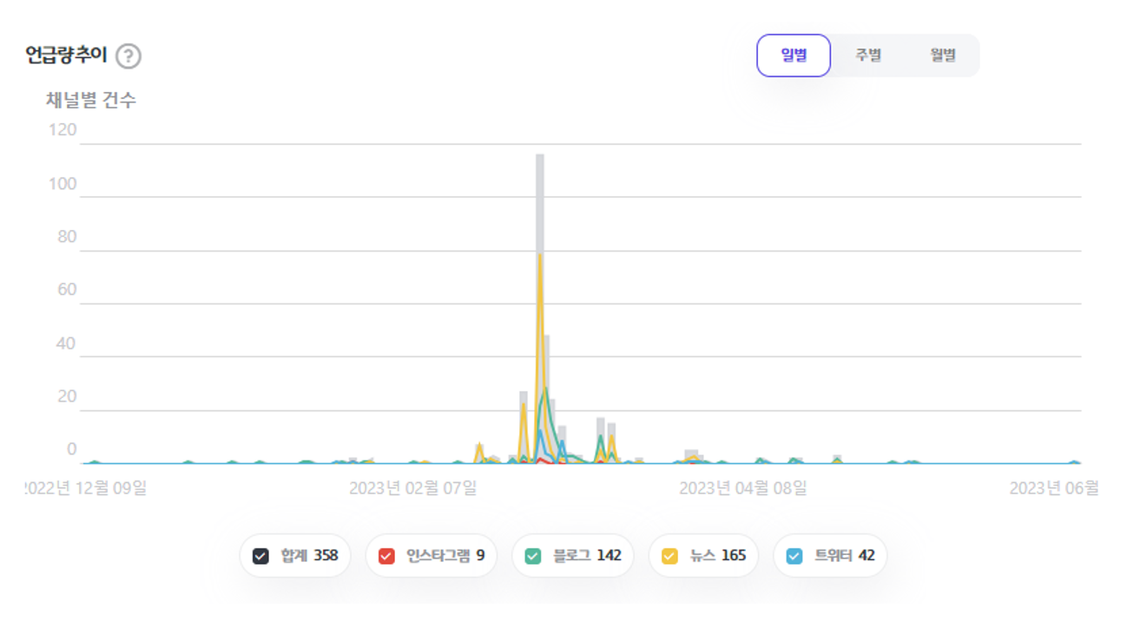Click the 80 y-axis value
Screen dimensions: 1127x634
click(x=67, y=237)
